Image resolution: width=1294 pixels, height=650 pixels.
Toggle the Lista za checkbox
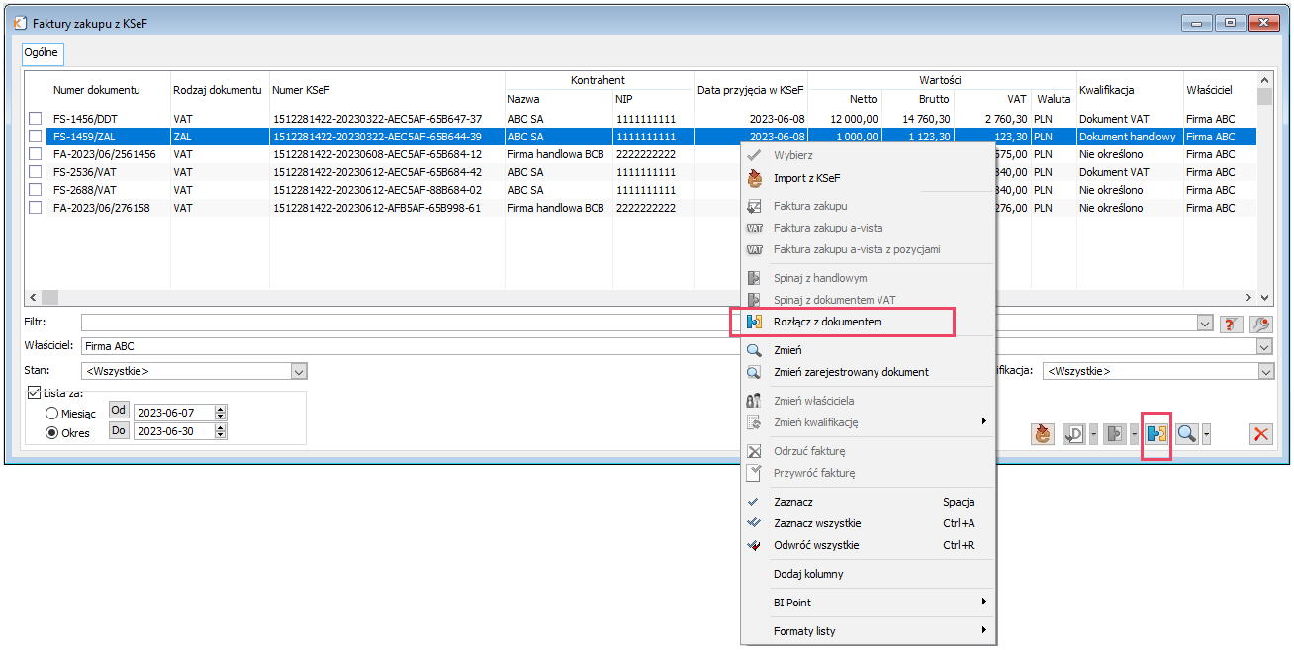coord(35,393)
